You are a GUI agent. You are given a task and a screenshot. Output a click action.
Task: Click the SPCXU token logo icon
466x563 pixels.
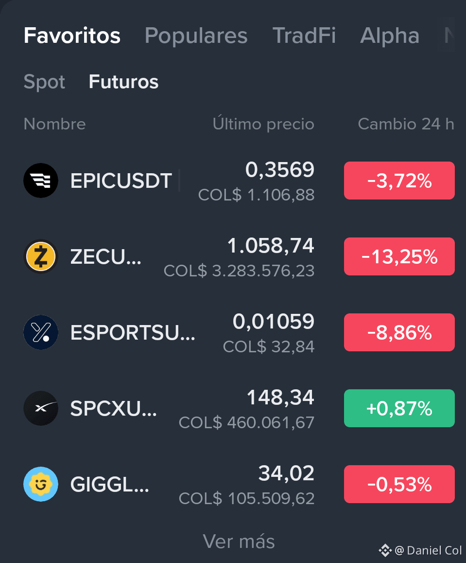(x=40, y=408)
